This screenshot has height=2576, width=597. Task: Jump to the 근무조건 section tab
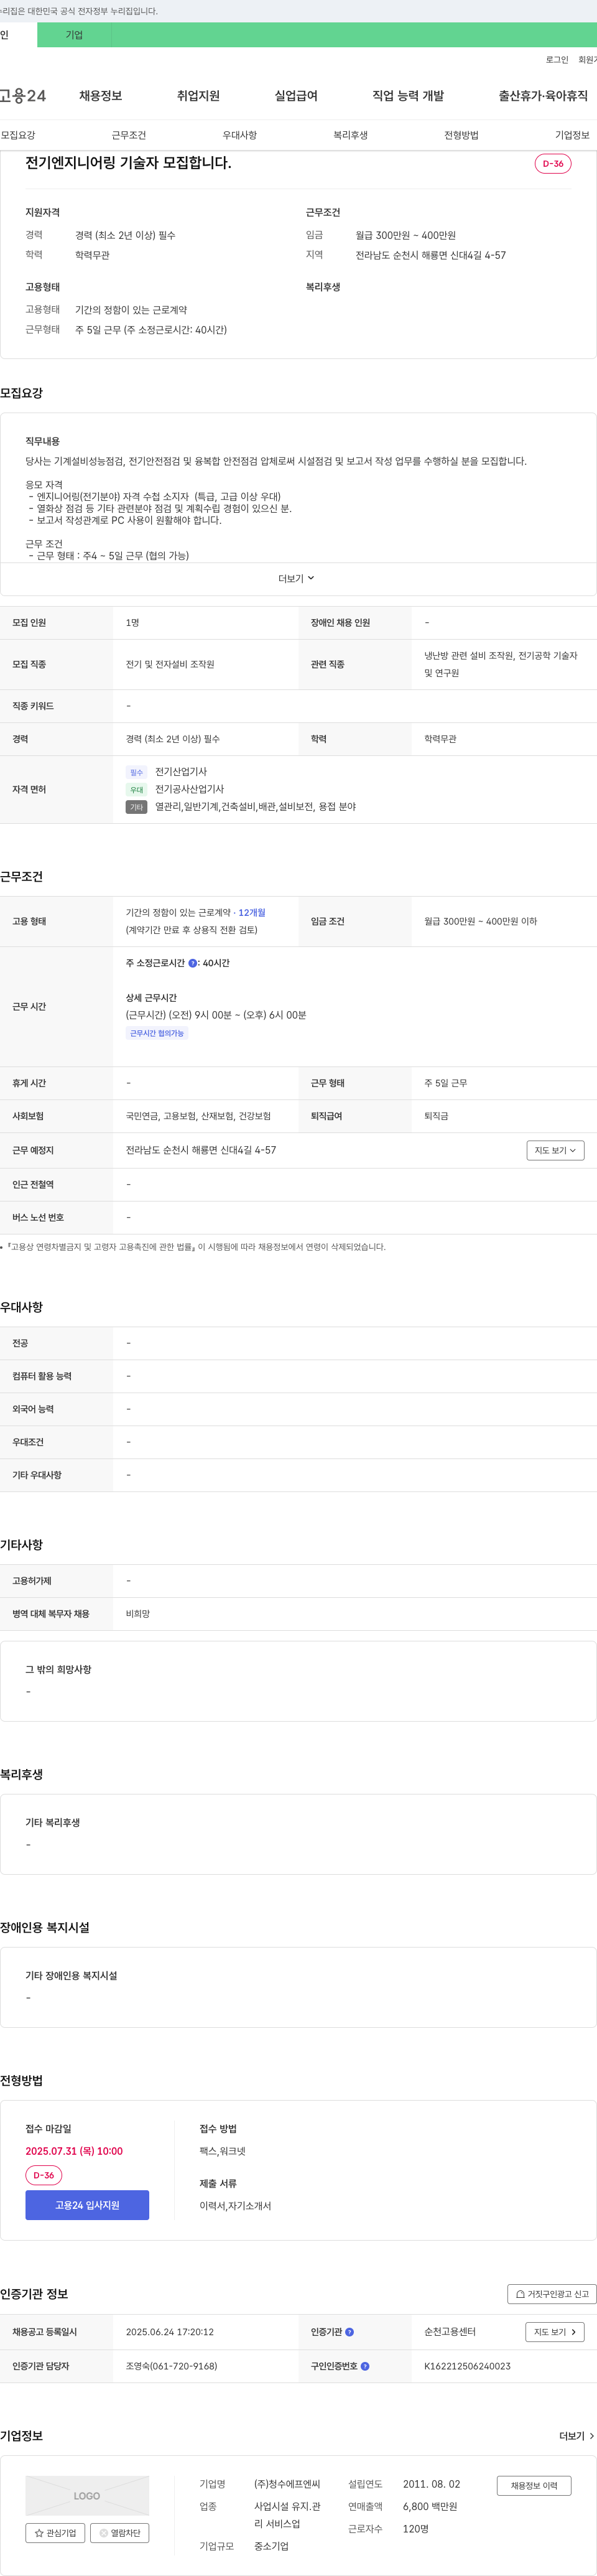coord(129,135)
